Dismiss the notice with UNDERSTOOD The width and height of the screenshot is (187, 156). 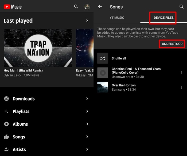point(172,44)
